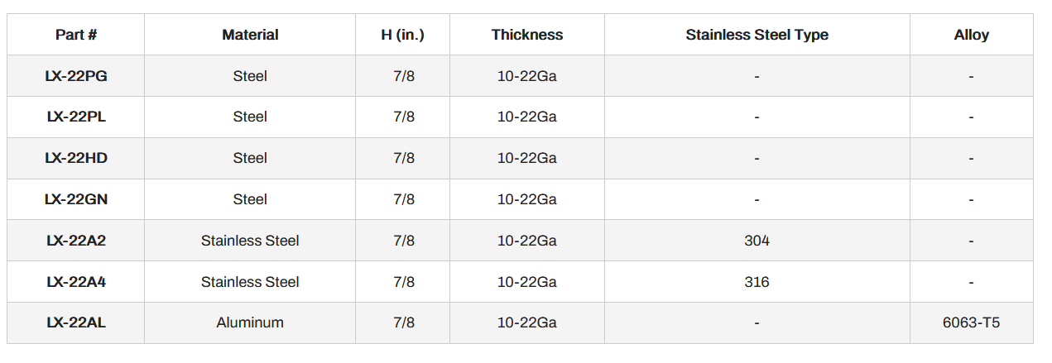This screenshot has width=1052, height=363.
Task: Select the Alloy column header
Action: click(971, 35)
